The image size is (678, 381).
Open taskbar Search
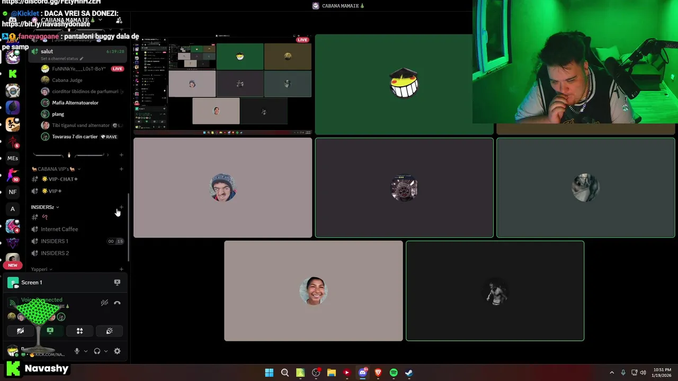click(284, 373)
